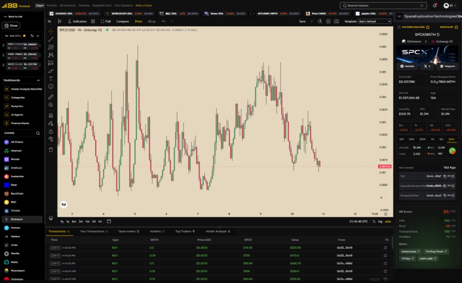Pick the ruler measure tool
The height and width of the screenshot is (283, 462).
point(51,97)
